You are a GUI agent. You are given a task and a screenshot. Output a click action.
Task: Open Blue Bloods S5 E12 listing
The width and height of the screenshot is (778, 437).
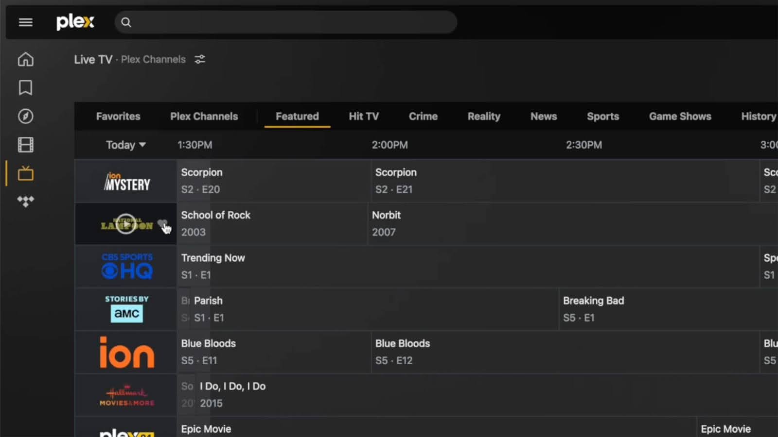[x=565, y=352]
